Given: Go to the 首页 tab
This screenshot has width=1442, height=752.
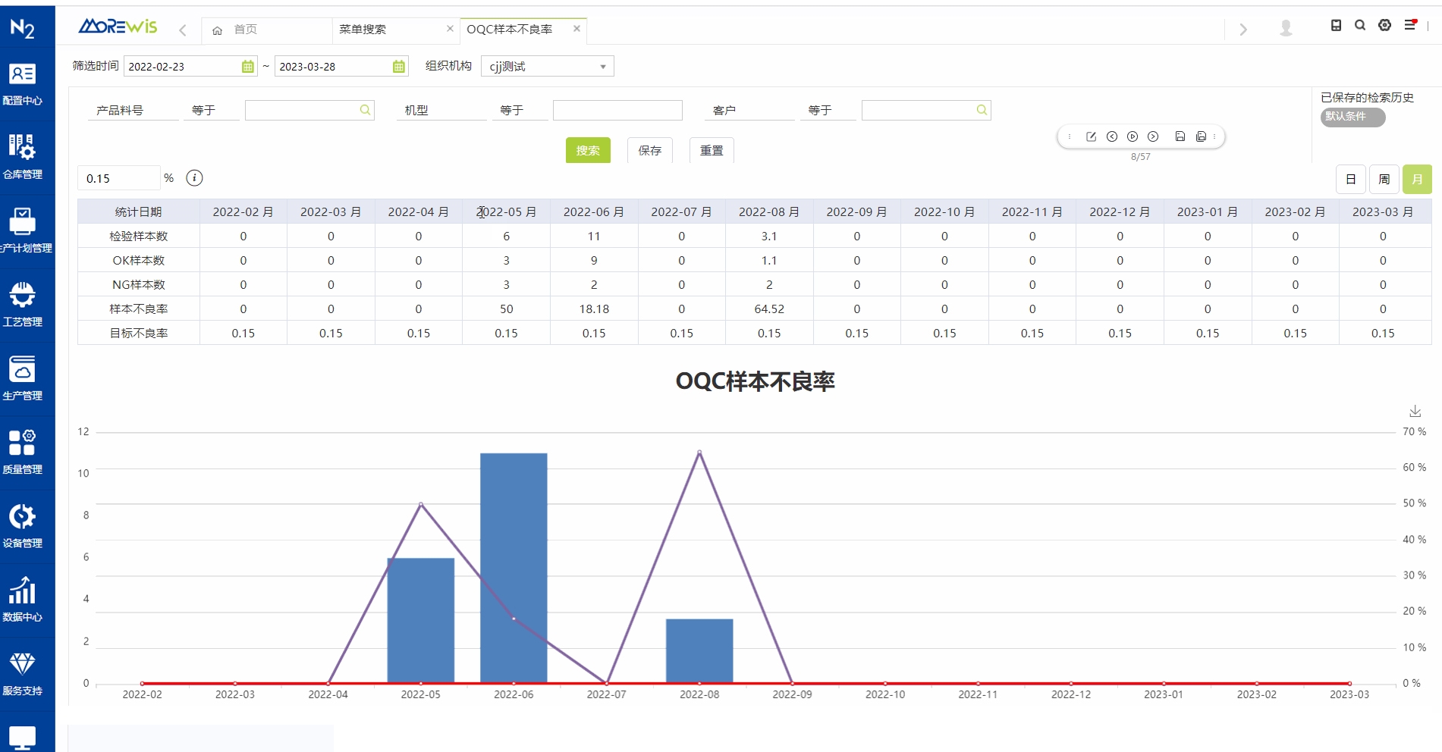Looking at the screenshot, I should click(x=244, y=30).
